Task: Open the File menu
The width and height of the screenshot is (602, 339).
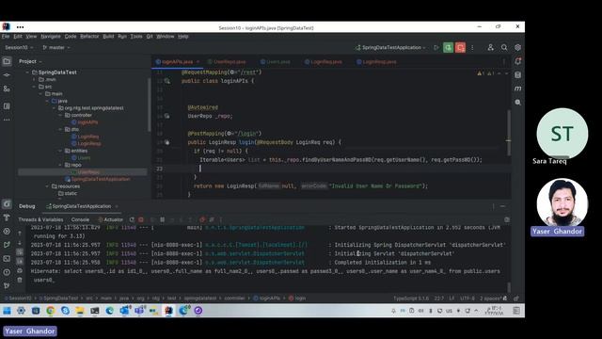Action: click(6, 36)
